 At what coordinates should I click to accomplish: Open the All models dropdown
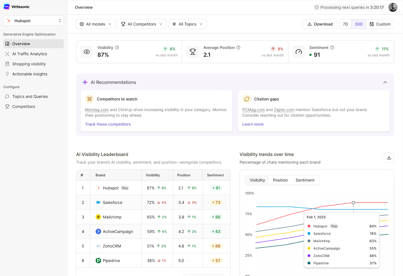(95, 24)
